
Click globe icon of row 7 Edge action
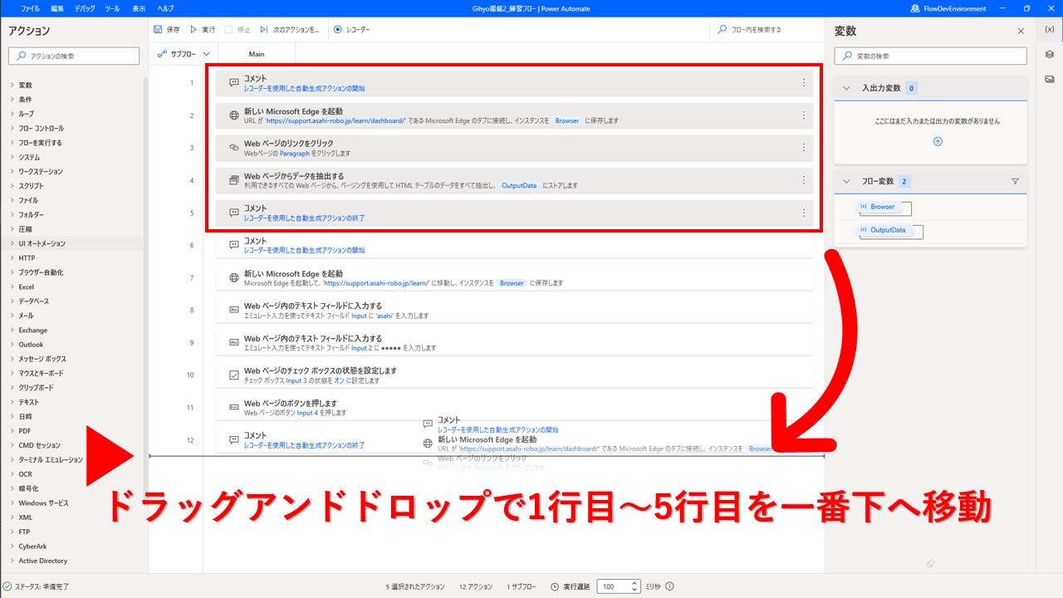click(x=234, y=277)
